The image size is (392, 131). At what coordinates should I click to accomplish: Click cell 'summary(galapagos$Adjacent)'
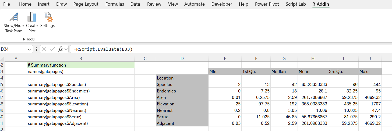click(81, 123)
